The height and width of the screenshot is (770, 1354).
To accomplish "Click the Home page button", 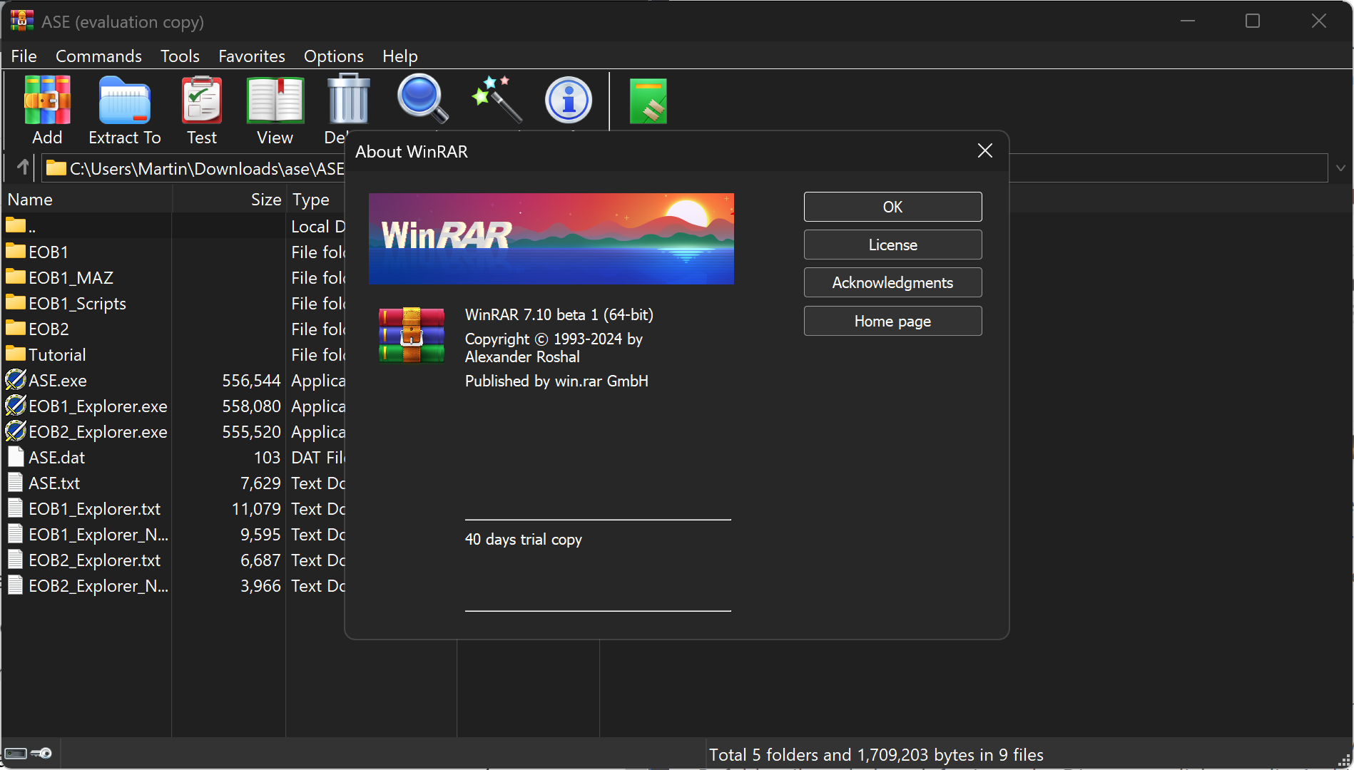I will [892, 321].
